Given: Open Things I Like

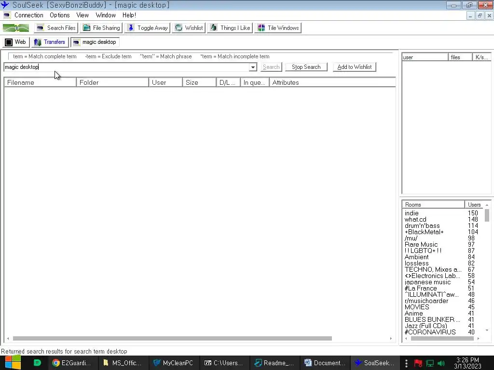Looking at the screenshot, I should point(230,27).
